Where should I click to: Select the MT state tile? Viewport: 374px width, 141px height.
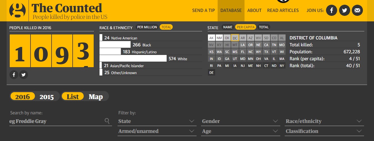point(235,45)
